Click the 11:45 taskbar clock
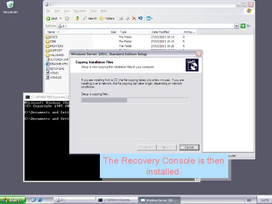This screenshot has width=272, height=204. point(264,200)
